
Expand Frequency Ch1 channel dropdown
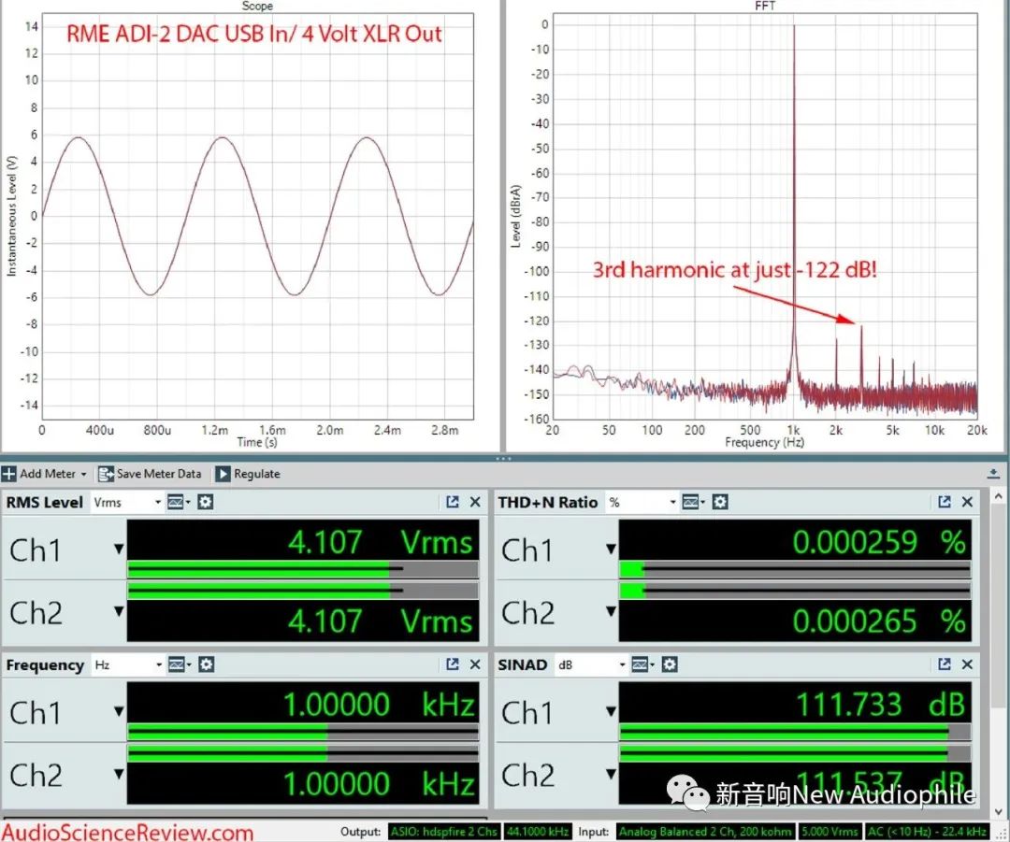pyautogui.click(x=119, y=711)
